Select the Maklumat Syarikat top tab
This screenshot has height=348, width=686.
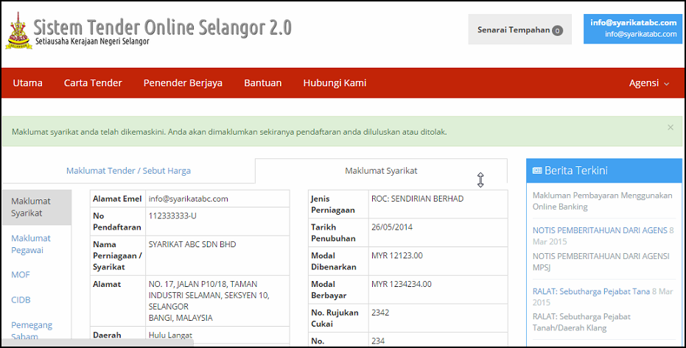[x=381, y=171]
